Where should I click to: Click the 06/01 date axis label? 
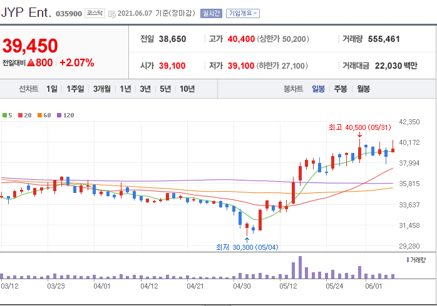374,286
